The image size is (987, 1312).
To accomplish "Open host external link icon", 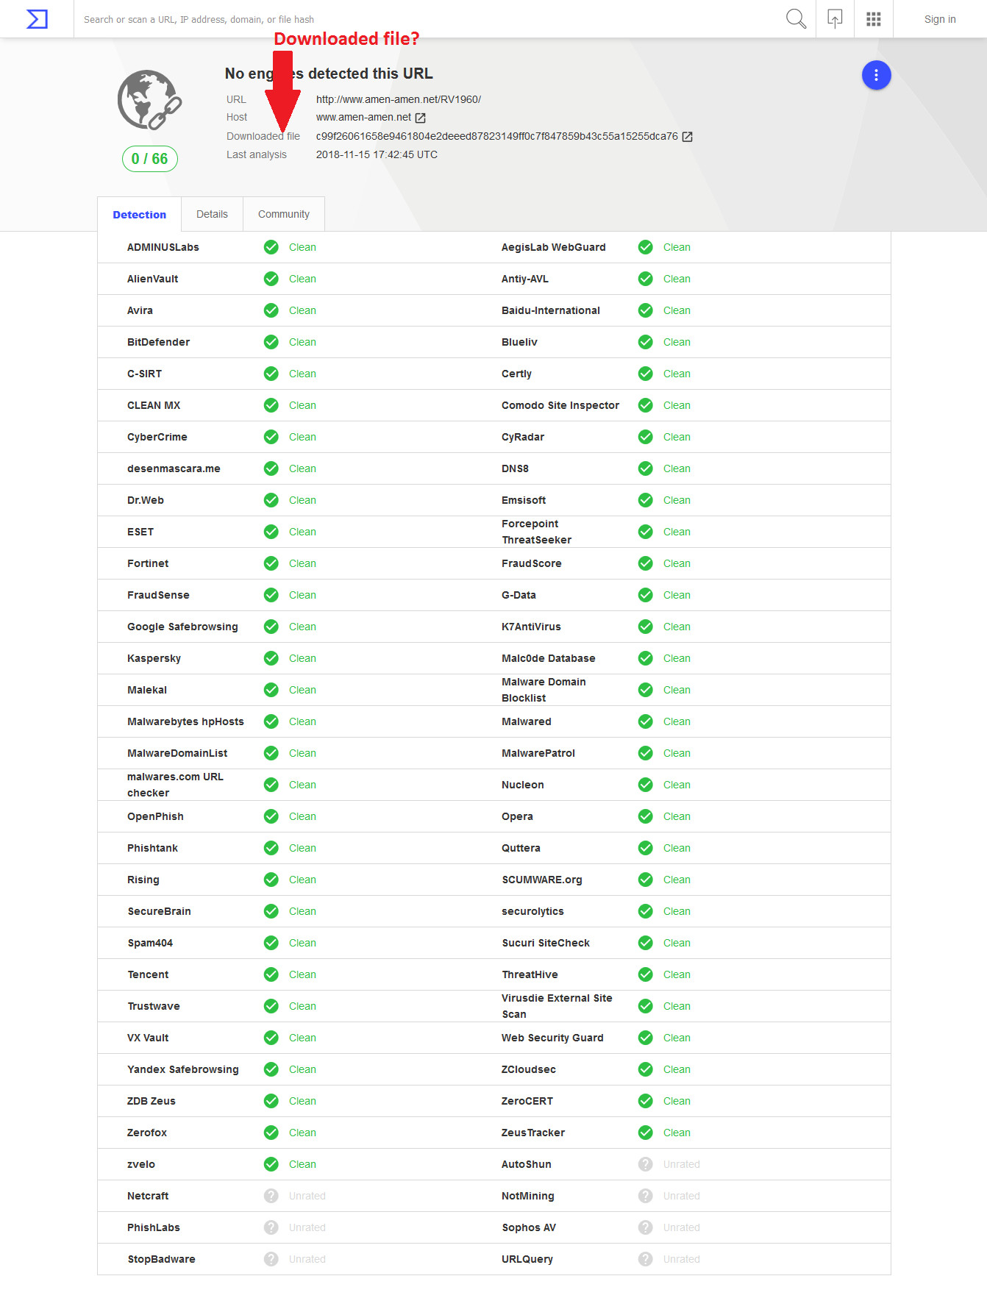I will [x=421, y=118].
